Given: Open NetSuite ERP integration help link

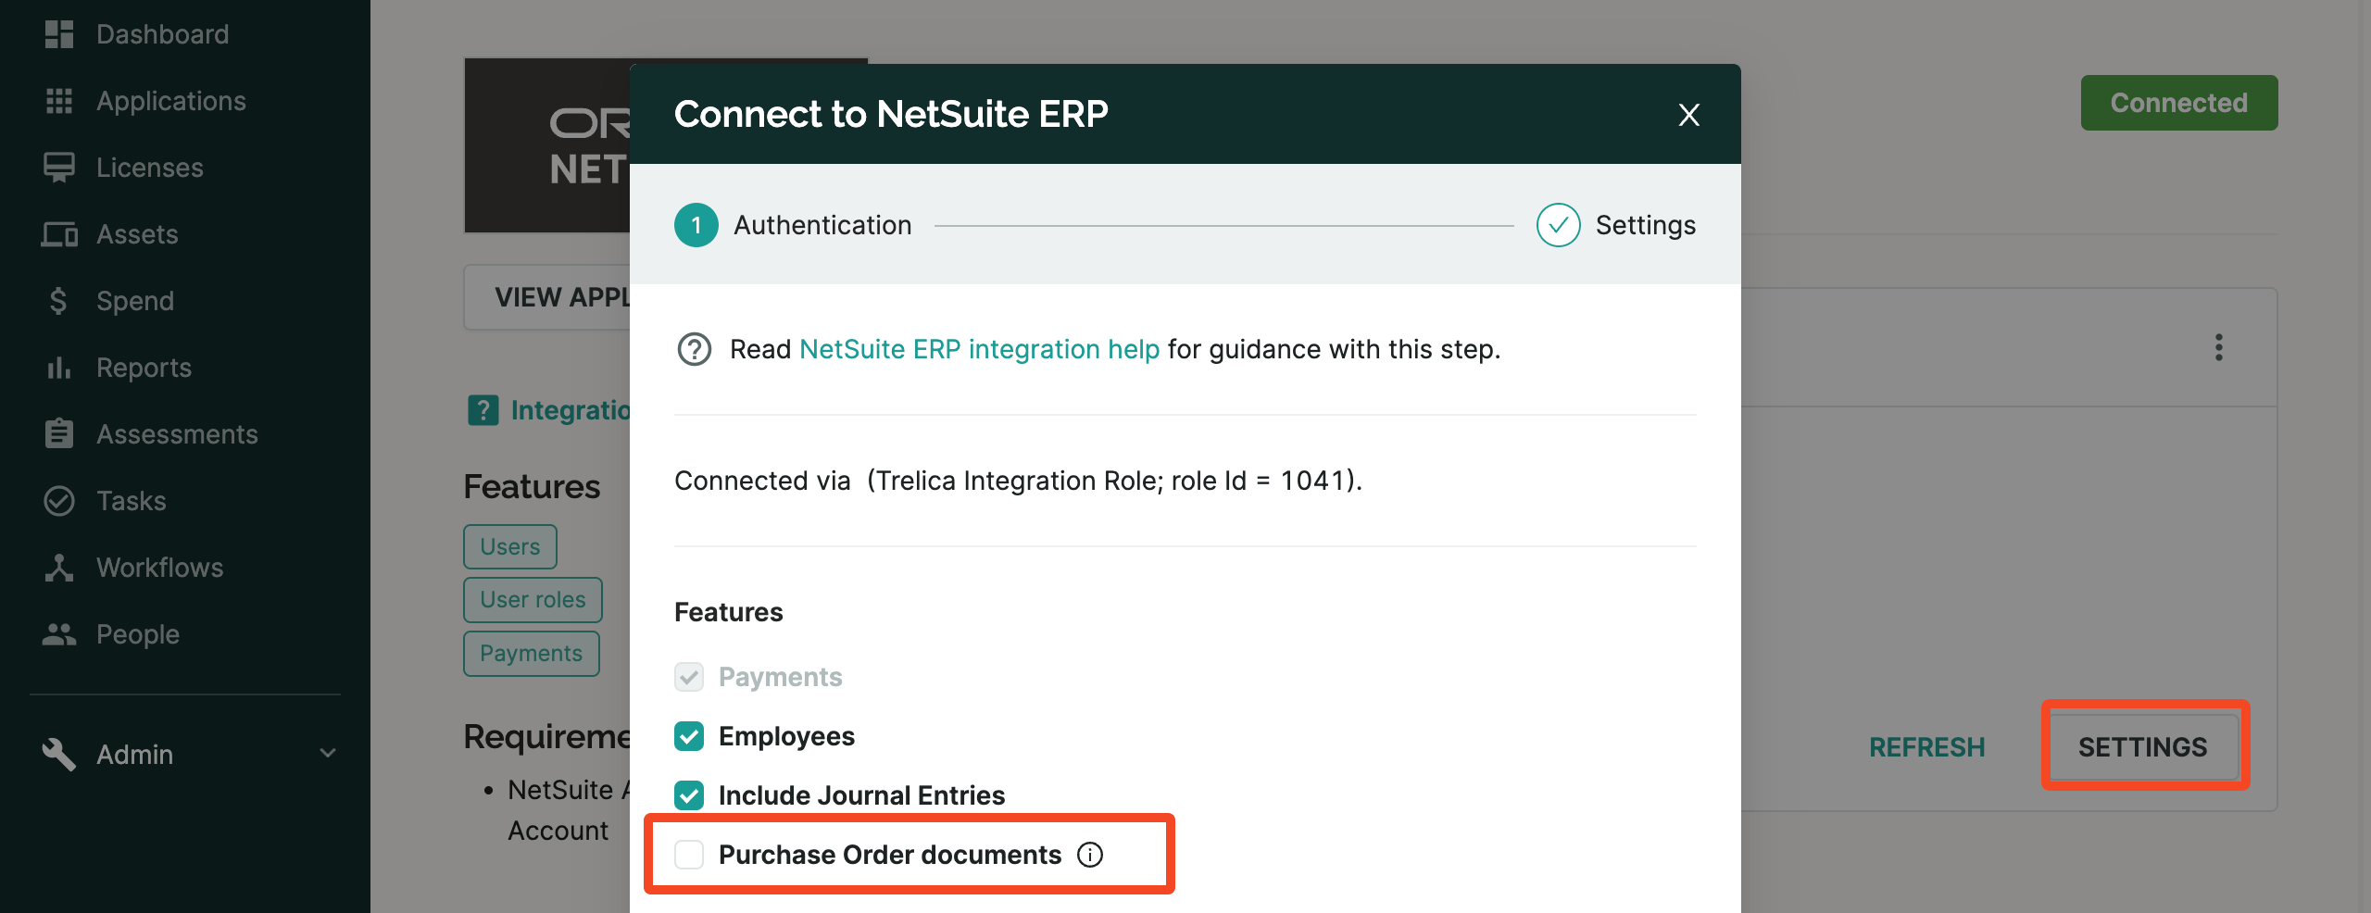Looking at the screenshot, I should [x=979, y=349].
